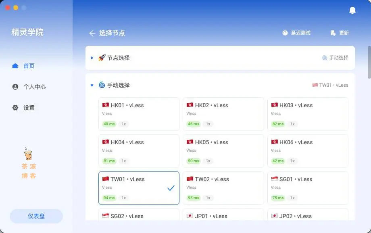Switch to the TW02 vLess node

click(223, 188)
